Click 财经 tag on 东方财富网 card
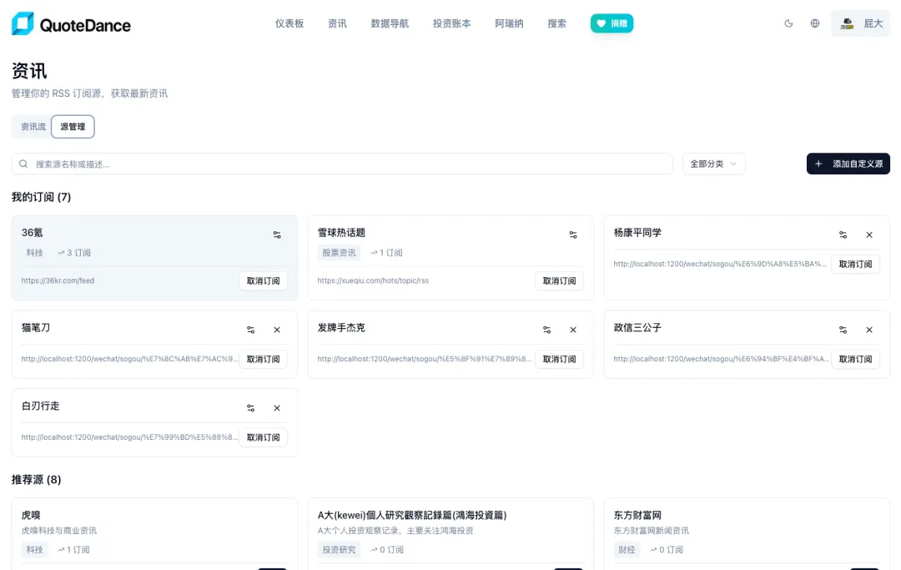This screenshot has width=901, height=570. [x=627, y=550]
